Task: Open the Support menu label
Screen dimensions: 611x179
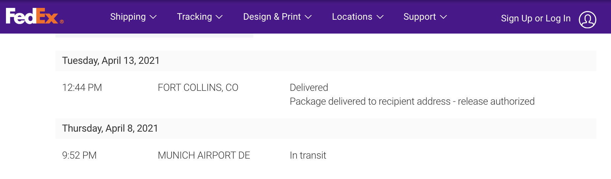Action: point(419,17)
